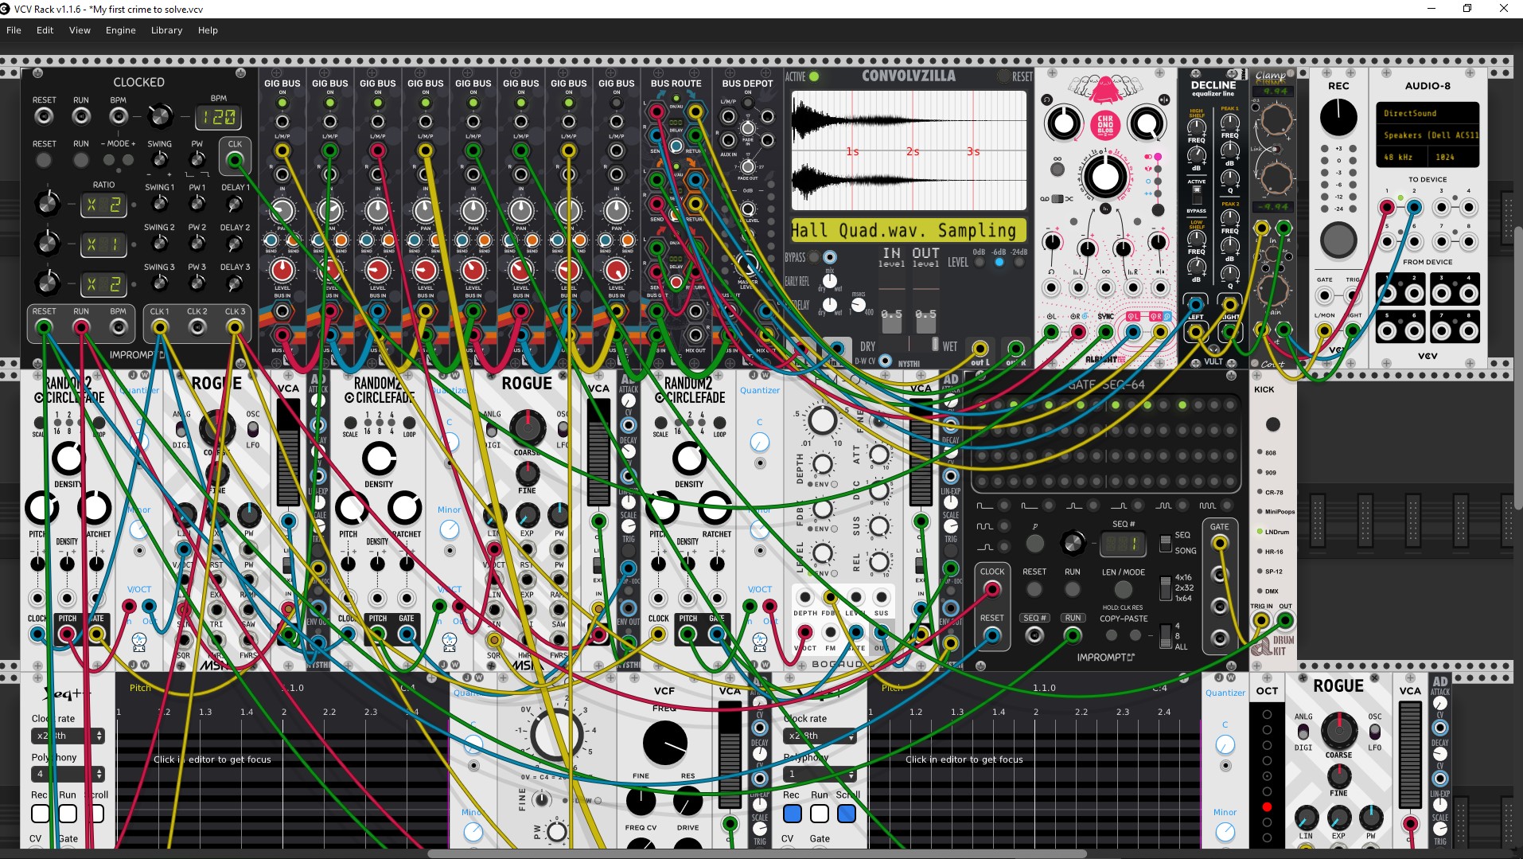Open Polyphony dropdown showing 4 in left Seq++
Image resolution: width=1523 pixels, height=859 pixels.
click(x=68, y=774)
